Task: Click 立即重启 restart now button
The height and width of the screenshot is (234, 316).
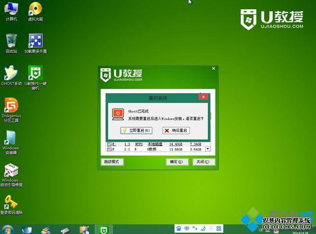Action: point(136,130)
